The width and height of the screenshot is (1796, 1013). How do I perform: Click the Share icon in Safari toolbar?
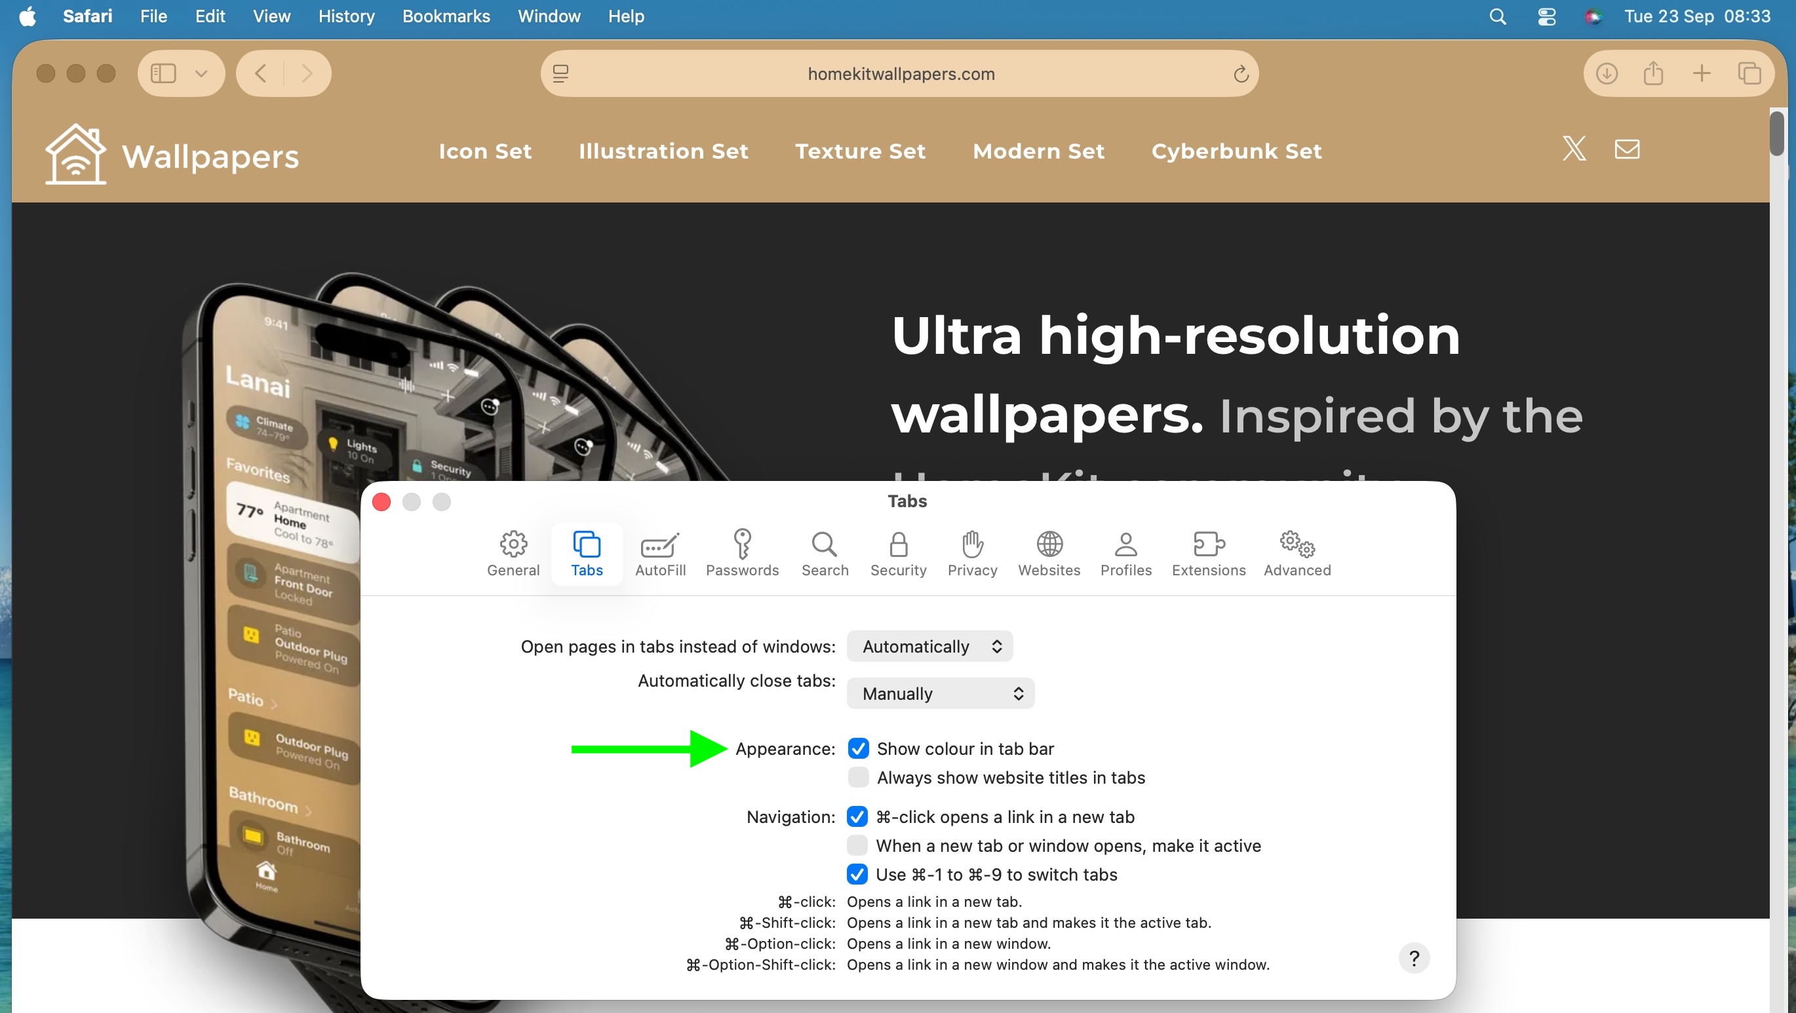pos(1653,73)
